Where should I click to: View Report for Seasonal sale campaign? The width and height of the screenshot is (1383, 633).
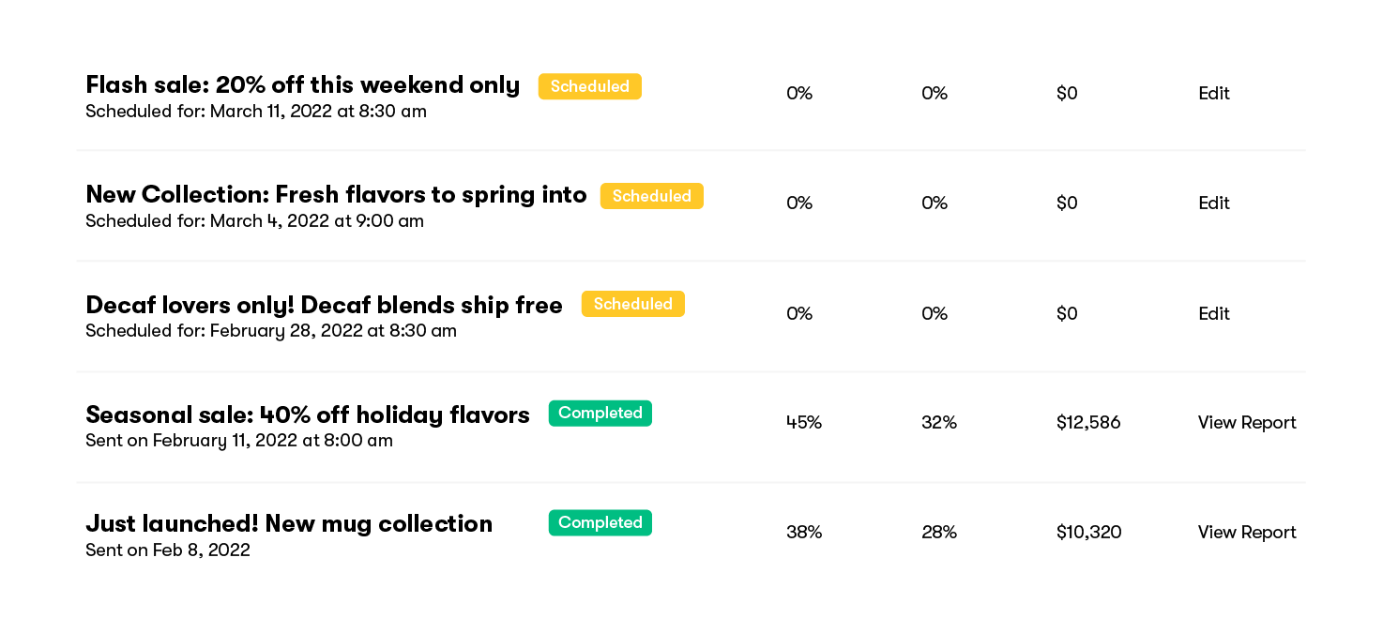pyautogui.click(x=1246, y=423)
